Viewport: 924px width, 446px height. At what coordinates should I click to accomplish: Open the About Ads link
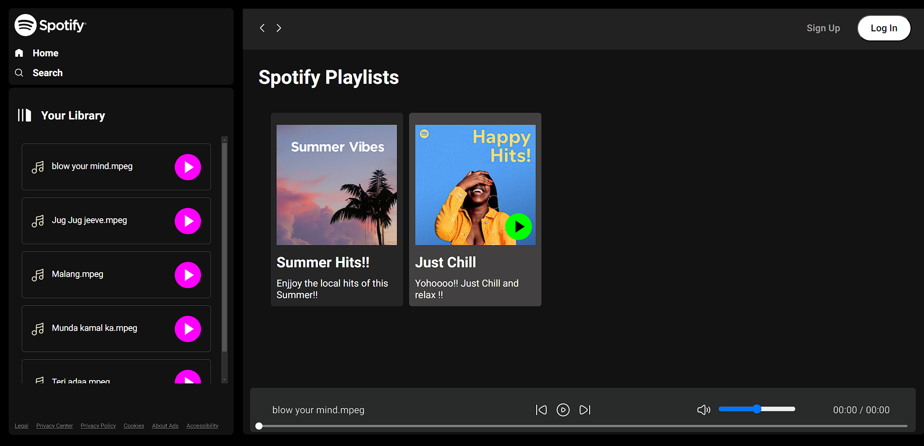click(165, 426)
